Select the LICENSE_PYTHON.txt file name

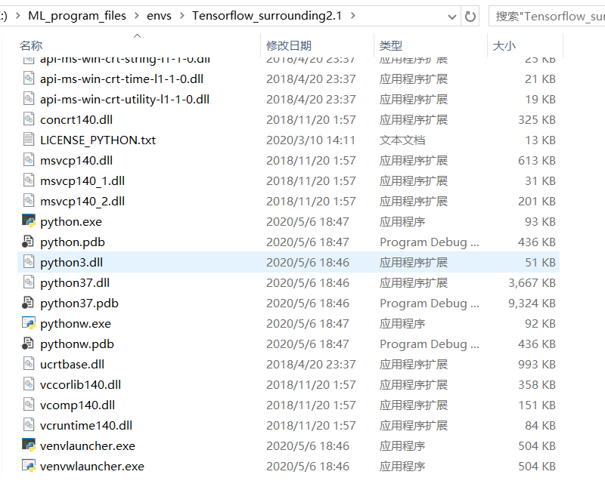tap(98, 140)
